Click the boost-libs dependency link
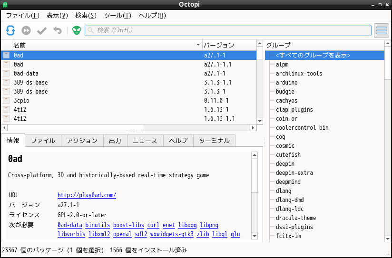 pyautogui.click(x=128, y=225)
